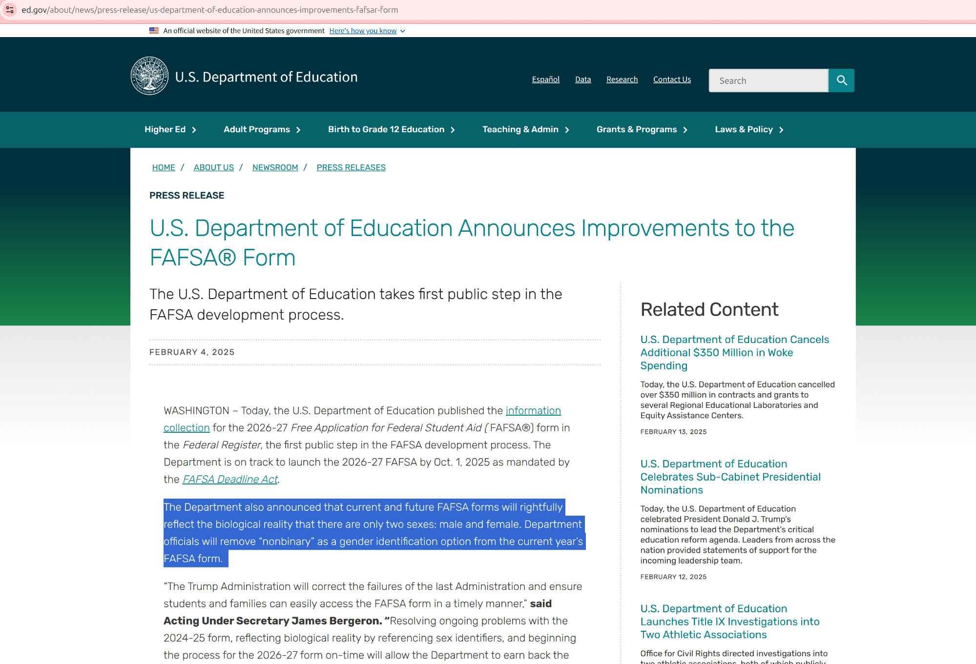This screenshot has height=664, width=976.
Task: Click the magnifying glass search button
Action: point(841,80)
